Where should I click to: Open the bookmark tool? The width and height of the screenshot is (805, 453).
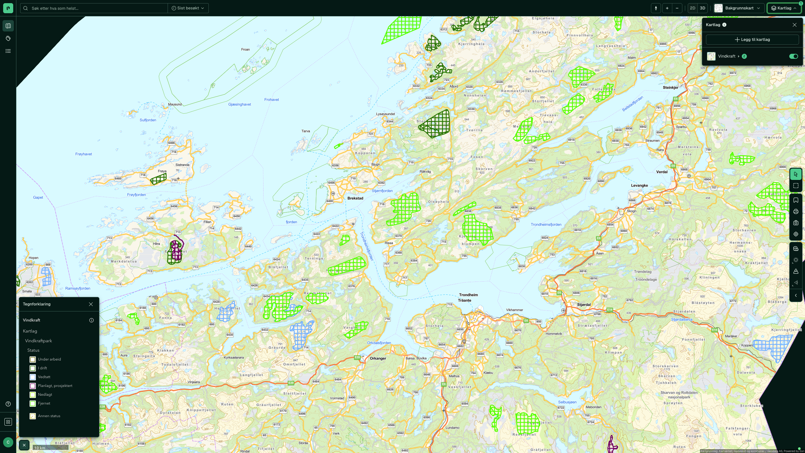pos(796,200)
